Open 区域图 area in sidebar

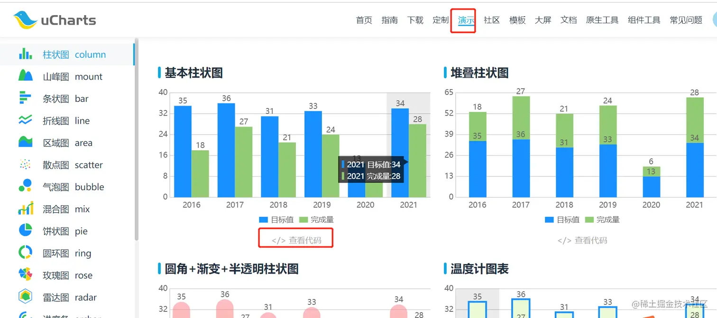coord(67,143)
